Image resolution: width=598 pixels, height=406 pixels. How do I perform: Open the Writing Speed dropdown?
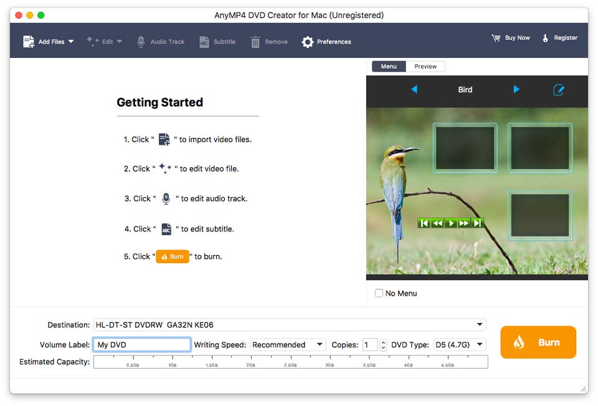[x=288, y=344]
